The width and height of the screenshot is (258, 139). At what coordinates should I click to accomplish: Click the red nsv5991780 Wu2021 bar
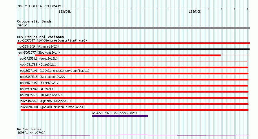click(134, 92)
